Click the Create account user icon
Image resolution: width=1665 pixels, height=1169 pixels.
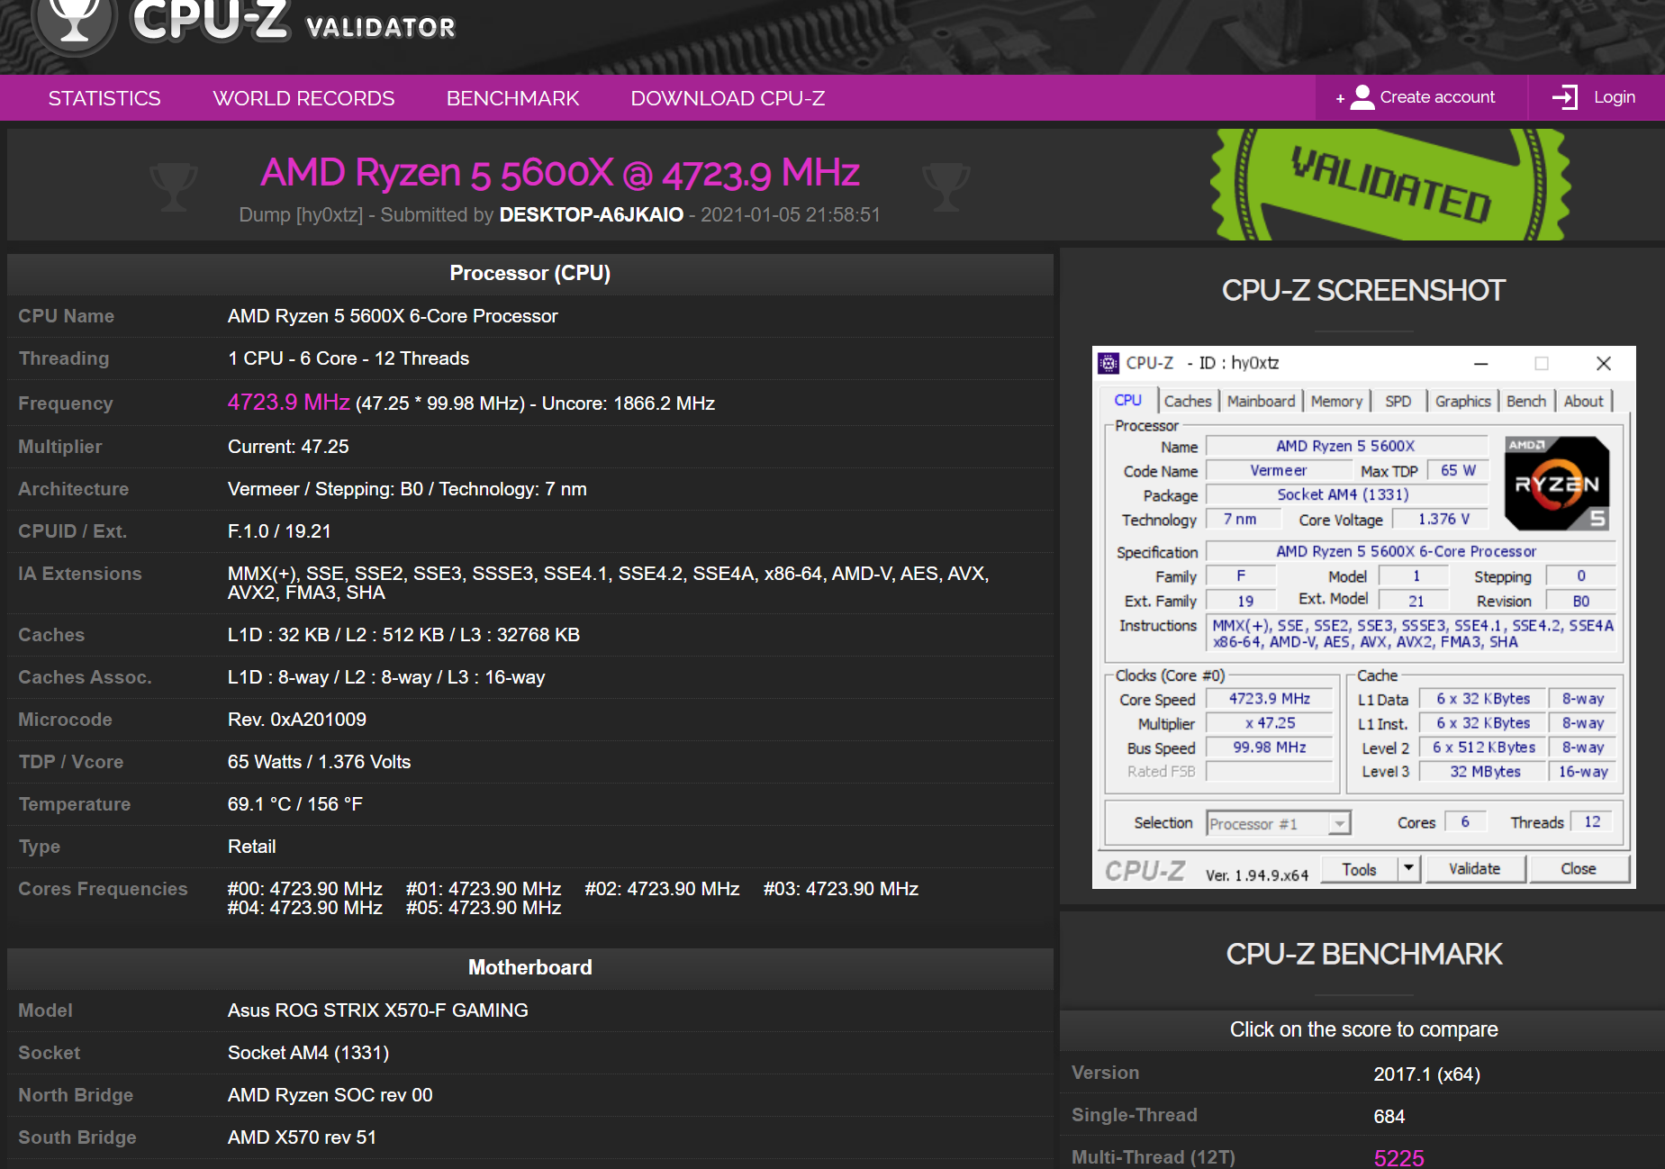[x=1362, y=97]
